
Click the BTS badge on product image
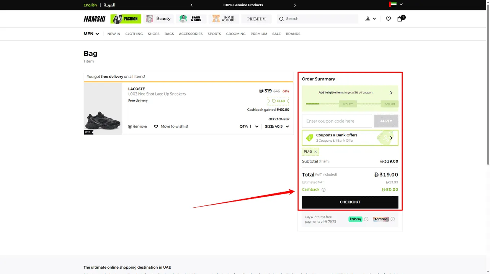tap(88, 132)
